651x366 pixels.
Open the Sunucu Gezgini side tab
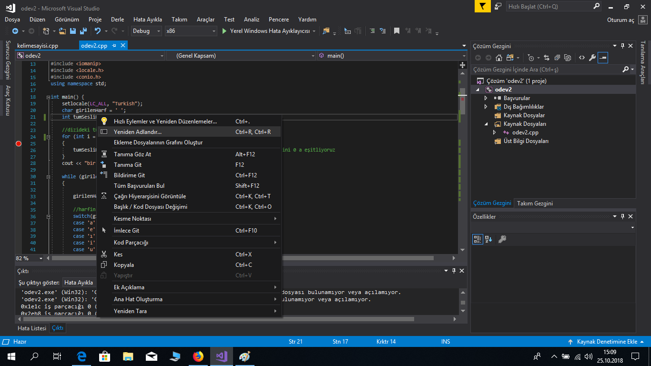pos(8,60)
